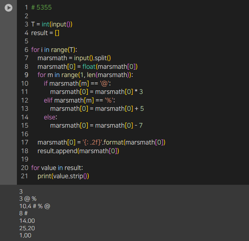Click 'for m in range(1, len(marsmath)):' line
The height and width of the screenshot is (241, 249).
(85, 75)
